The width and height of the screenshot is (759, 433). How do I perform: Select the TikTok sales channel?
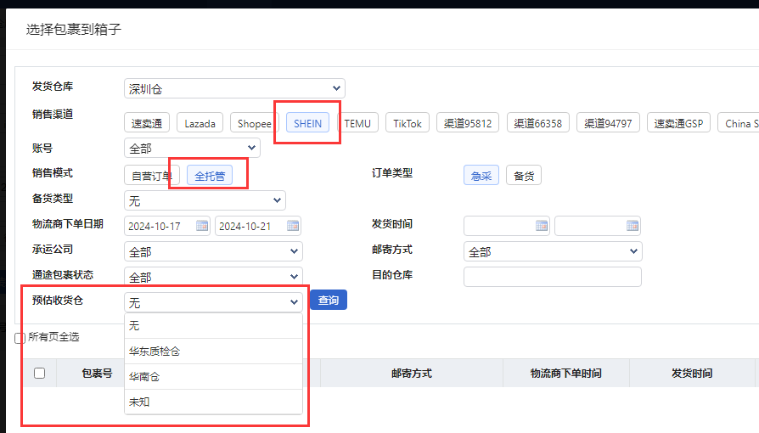click(x=408, y=123)
